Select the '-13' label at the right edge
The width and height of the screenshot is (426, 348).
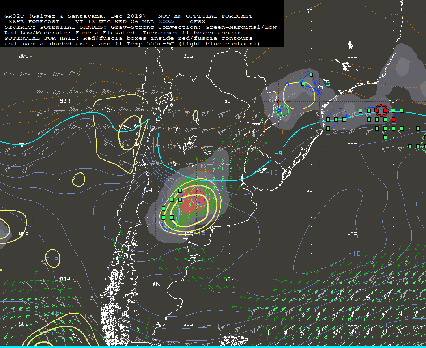417,204
